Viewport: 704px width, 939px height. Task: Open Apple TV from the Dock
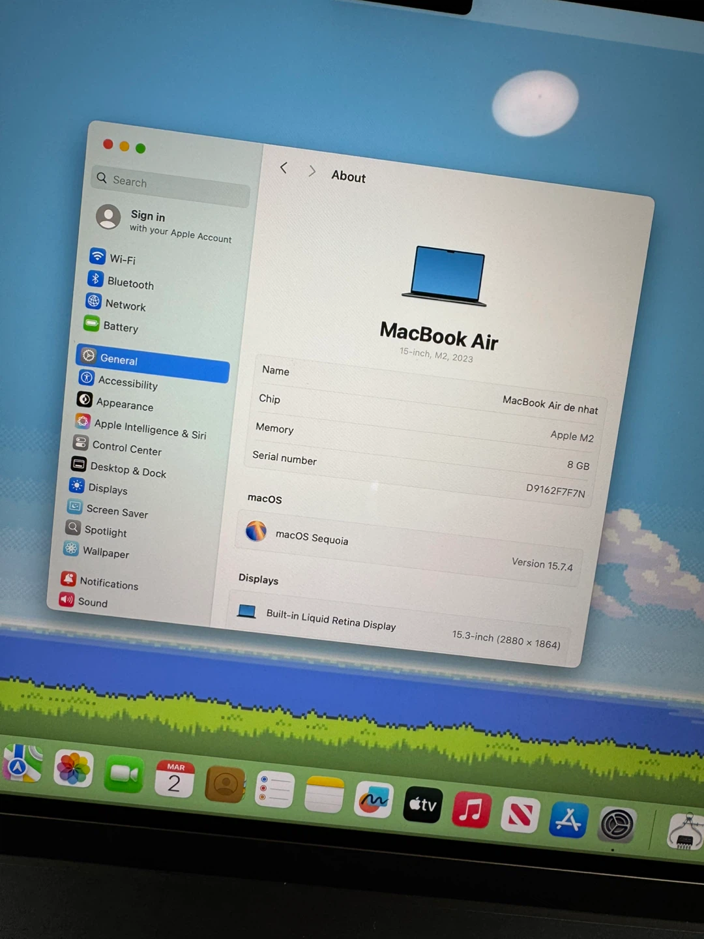point(423,805)
